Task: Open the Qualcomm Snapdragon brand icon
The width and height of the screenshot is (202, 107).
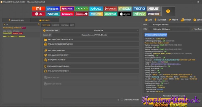Action: click(82, 14)
